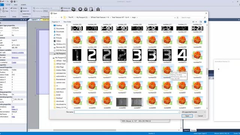Screen dimensions: 240x135
Task: Open the Exporter HTML5 combo box
Action: click(x=51, y=11)
